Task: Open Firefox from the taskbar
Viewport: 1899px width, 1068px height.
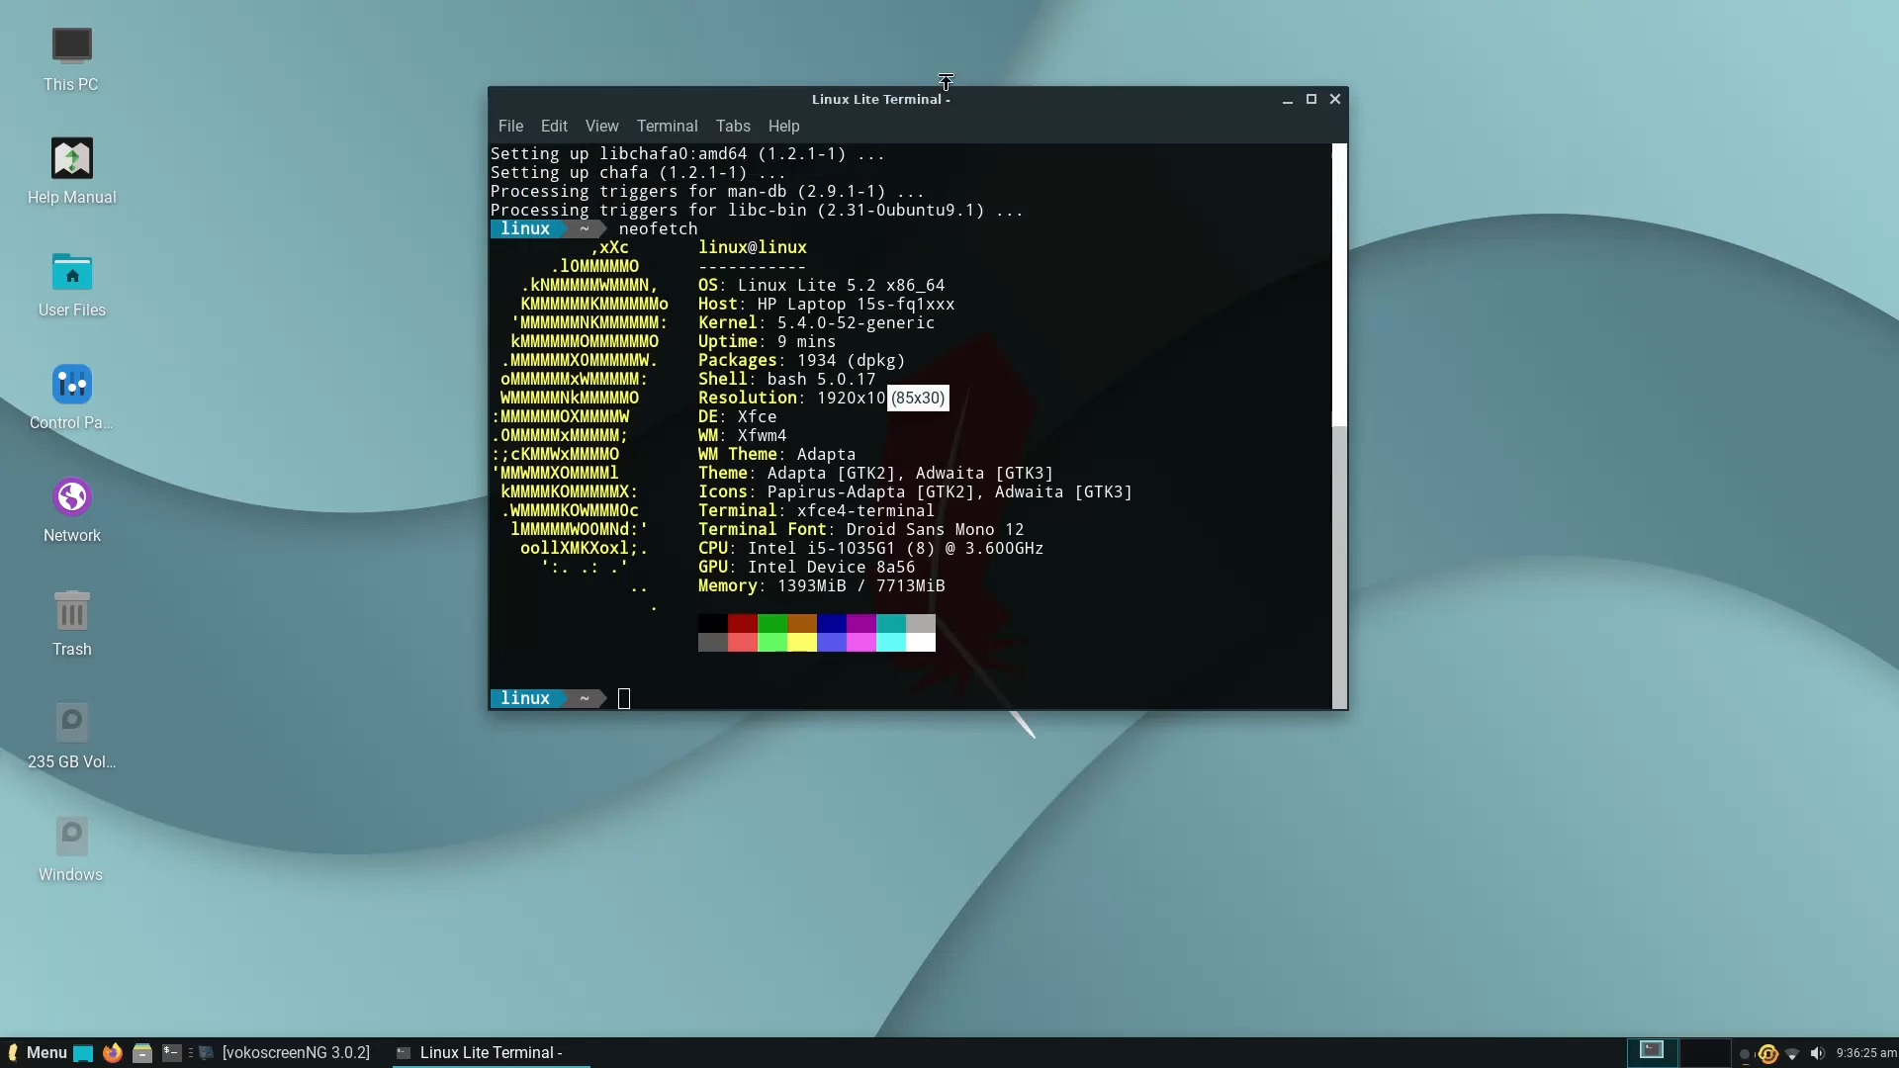Action: coord(112,1052)
